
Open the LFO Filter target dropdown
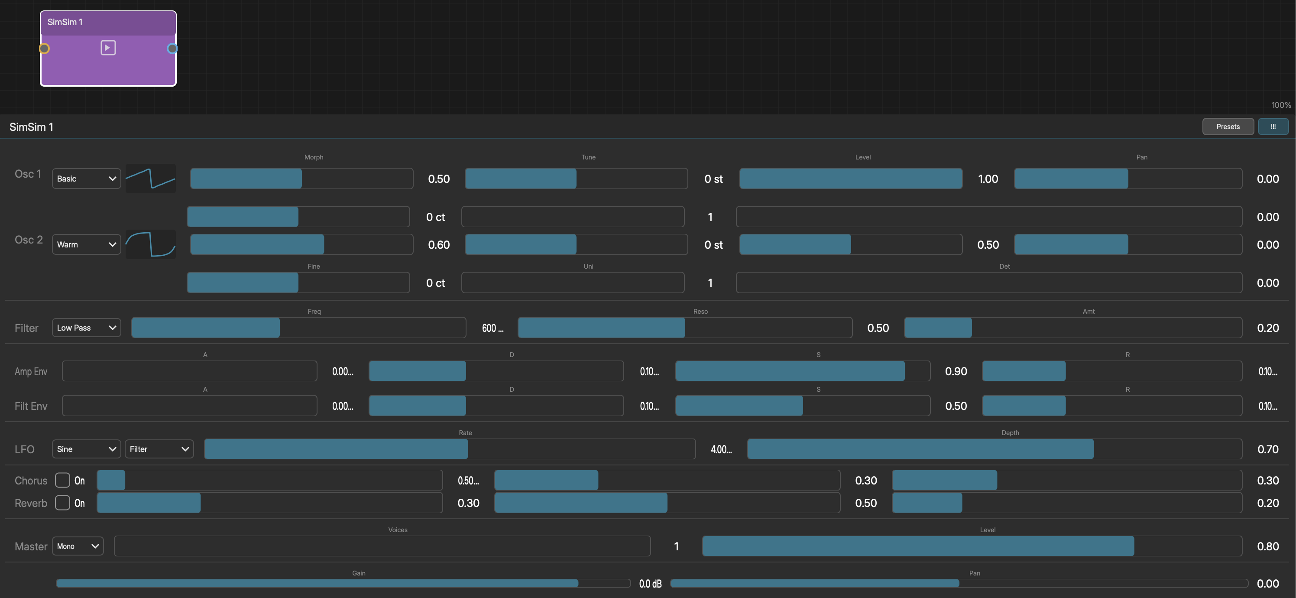(159, 449)
